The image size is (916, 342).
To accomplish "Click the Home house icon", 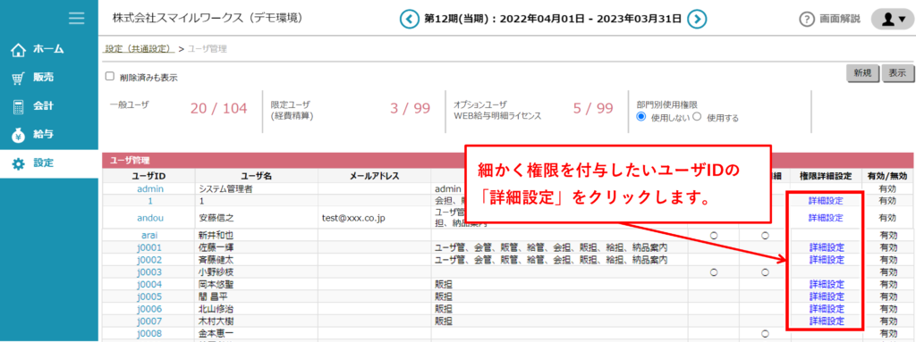I will click(19, 50).
